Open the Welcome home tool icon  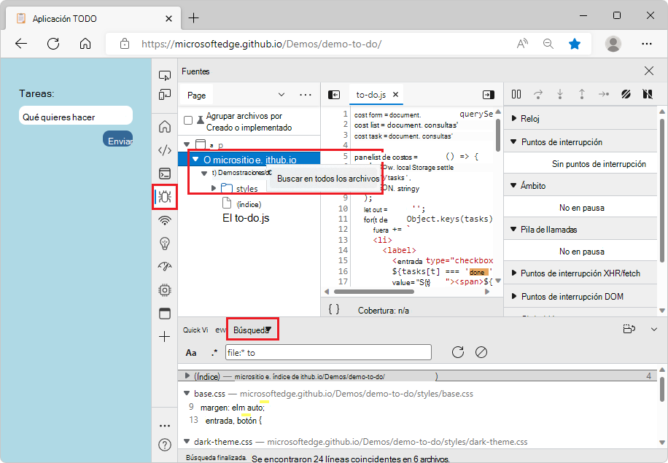164,127
